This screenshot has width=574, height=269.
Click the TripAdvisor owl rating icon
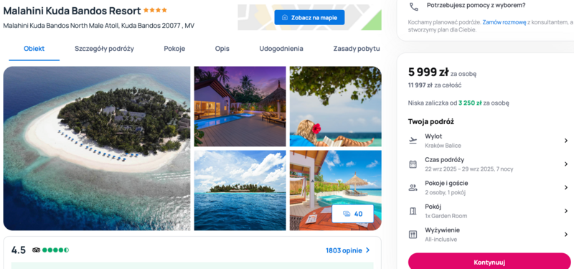37,250
